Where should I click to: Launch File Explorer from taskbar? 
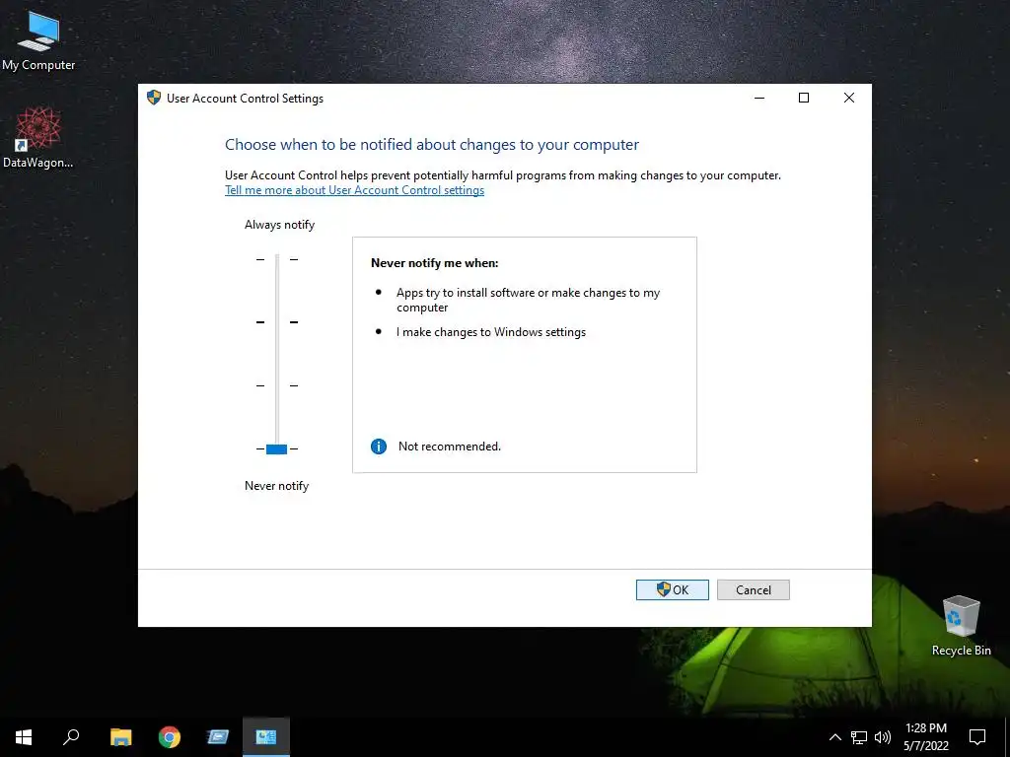[x=120, y=737]
